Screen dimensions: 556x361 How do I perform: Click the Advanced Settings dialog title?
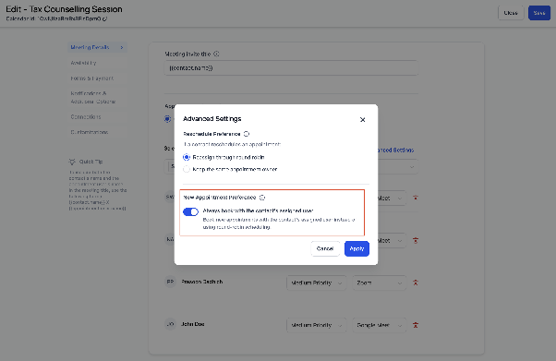click(x=212, y=119)
